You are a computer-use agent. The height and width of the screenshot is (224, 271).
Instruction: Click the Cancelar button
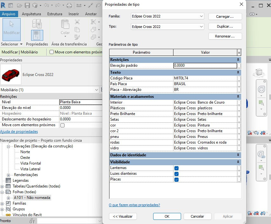pos(197,216)
